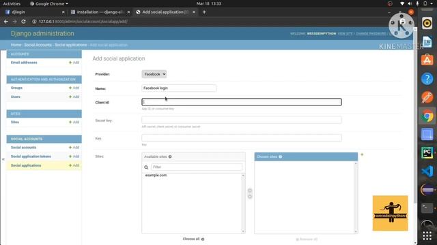The width and height of the screenshot is (437, 245).
Task: Open the screenshot tool in the dock
Action: click(x=427, y=135)
